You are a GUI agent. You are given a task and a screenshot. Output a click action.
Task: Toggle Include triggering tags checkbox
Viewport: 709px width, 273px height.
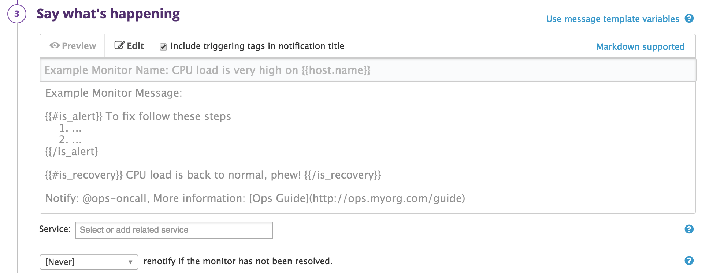tap(163, 47)
